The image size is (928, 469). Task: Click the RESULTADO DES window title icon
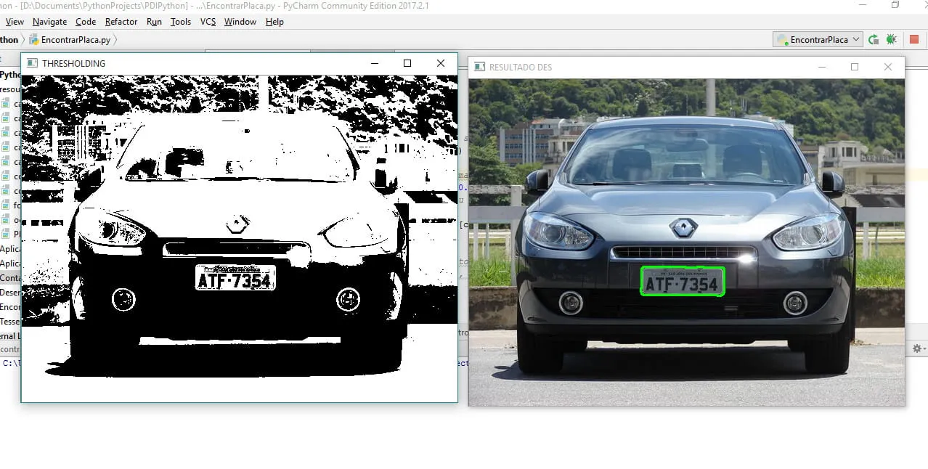tap(479, 67)
